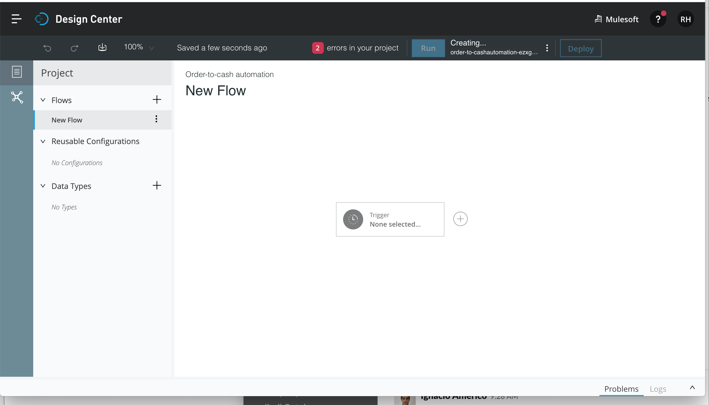
Task: Add component after the Trigger card
Action: click(x=460, y=219)
